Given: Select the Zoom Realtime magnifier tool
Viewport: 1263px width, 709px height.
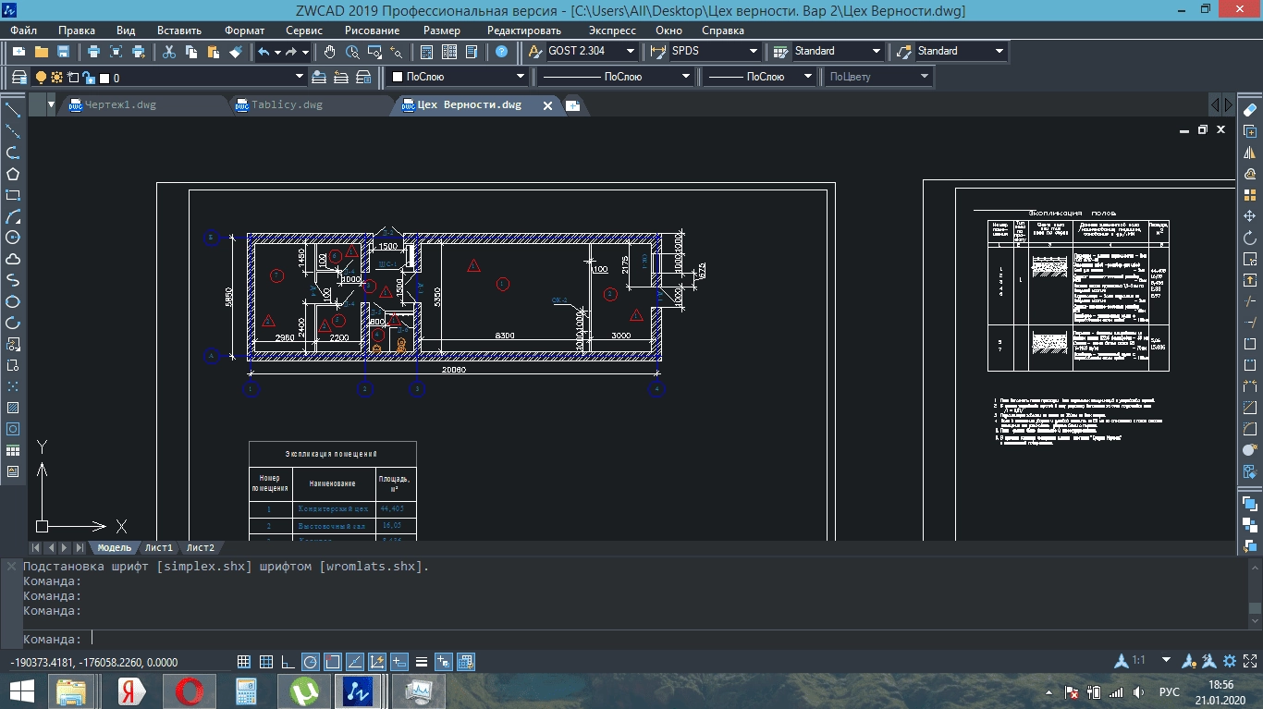Looking at the screenshot, I should (x=352, y=52).
